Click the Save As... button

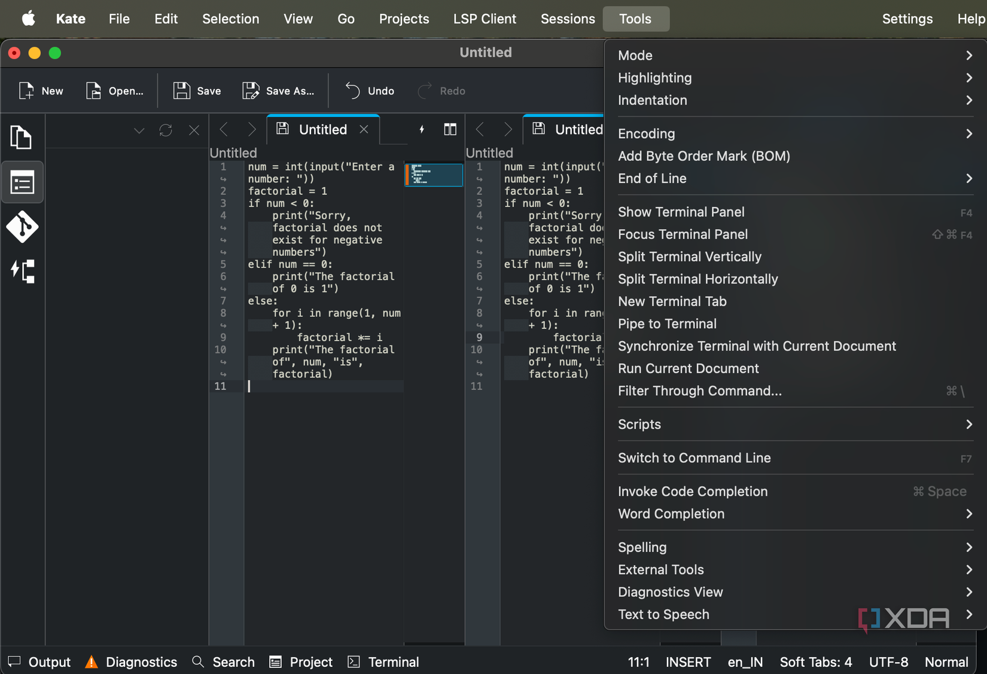(x=279, y=90)
